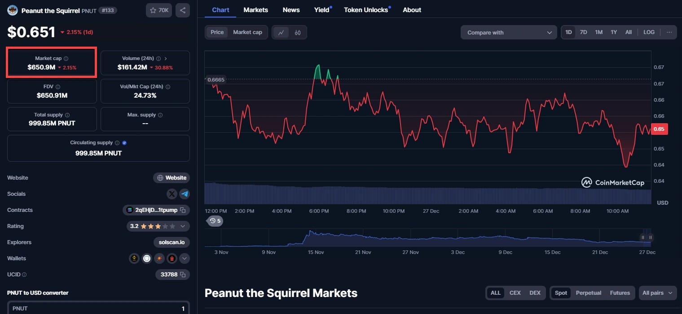Open the X (Twitter) social link
The height and width of the screenshot is (314, 682).
pos(172,194)
